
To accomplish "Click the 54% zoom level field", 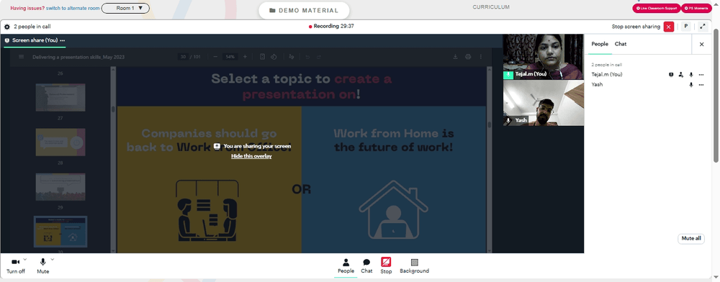I will [230, 57].
